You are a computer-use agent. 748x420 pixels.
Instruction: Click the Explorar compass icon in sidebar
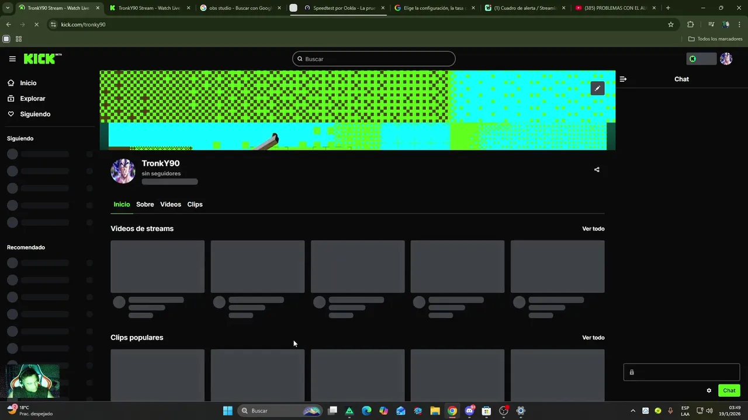[11, 99]
